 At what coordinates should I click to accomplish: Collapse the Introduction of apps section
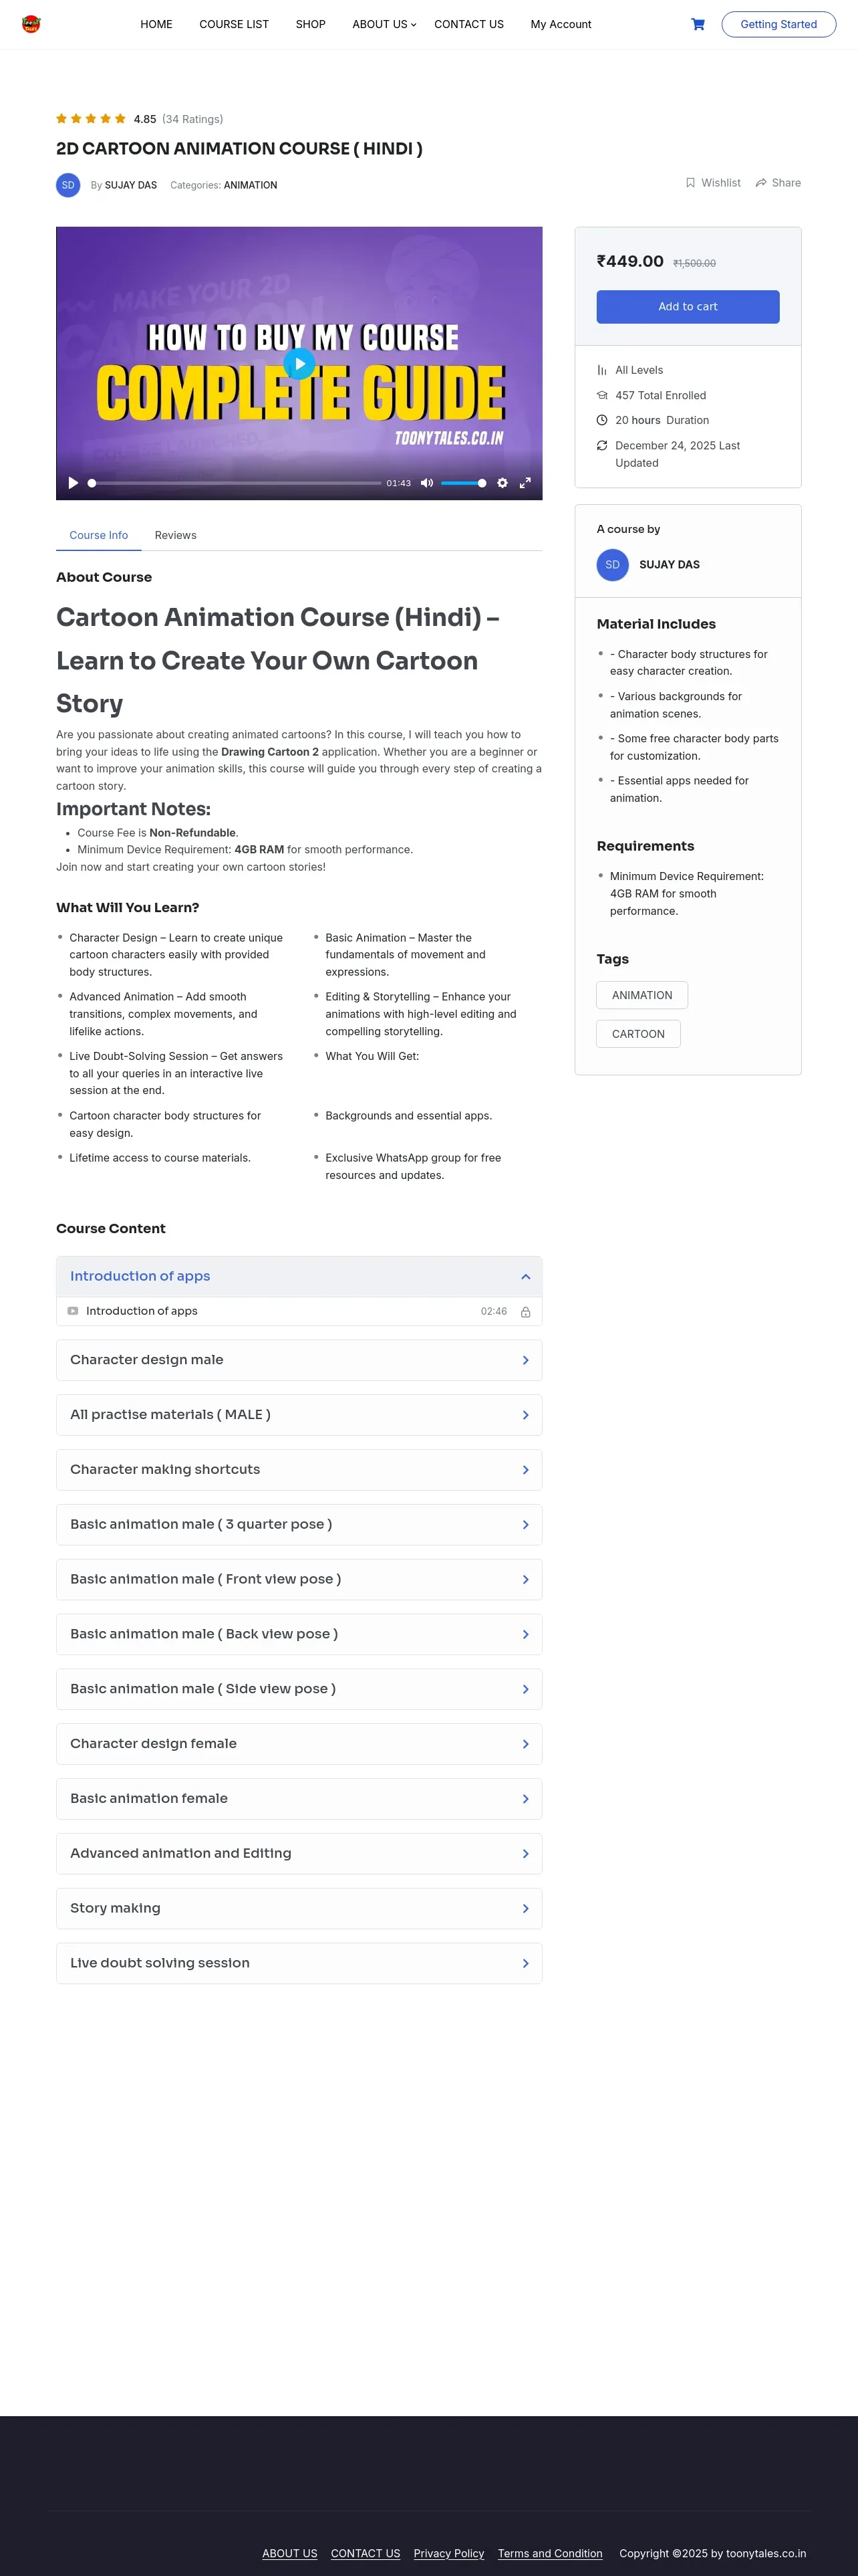(x=525, y=1276)
